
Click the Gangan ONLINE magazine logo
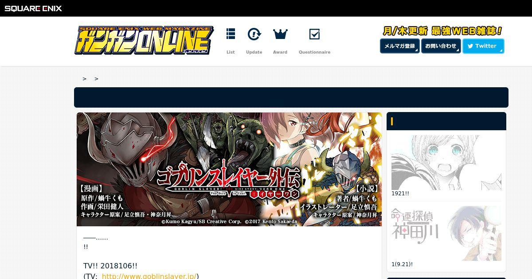pos(144,41)
